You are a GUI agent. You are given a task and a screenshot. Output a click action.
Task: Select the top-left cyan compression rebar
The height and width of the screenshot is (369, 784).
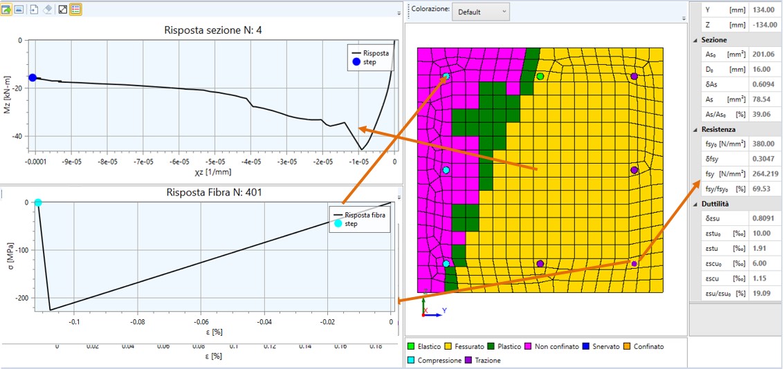pos(446,76)
